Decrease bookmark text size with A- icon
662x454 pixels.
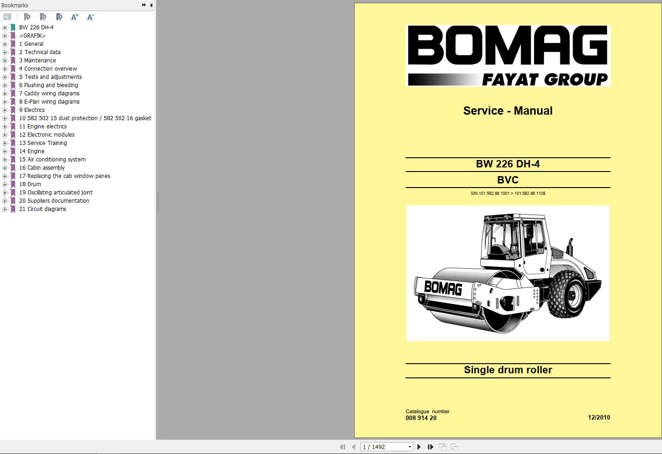click(90, 17)
